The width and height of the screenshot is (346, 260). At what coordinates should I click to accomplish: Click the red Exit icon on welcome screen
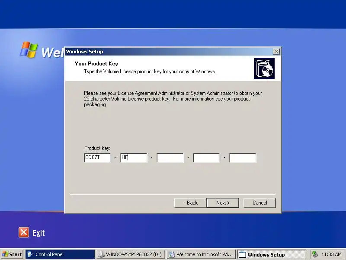point(24,232)
